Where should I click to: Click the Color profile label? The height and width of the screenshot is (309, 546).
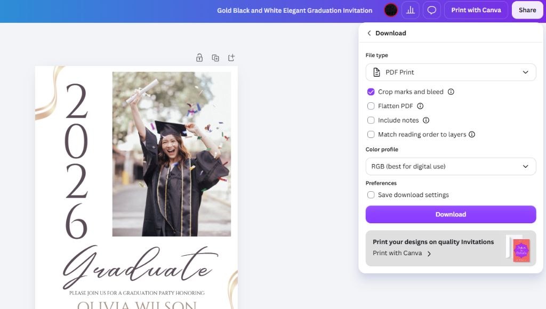[382, 149]
